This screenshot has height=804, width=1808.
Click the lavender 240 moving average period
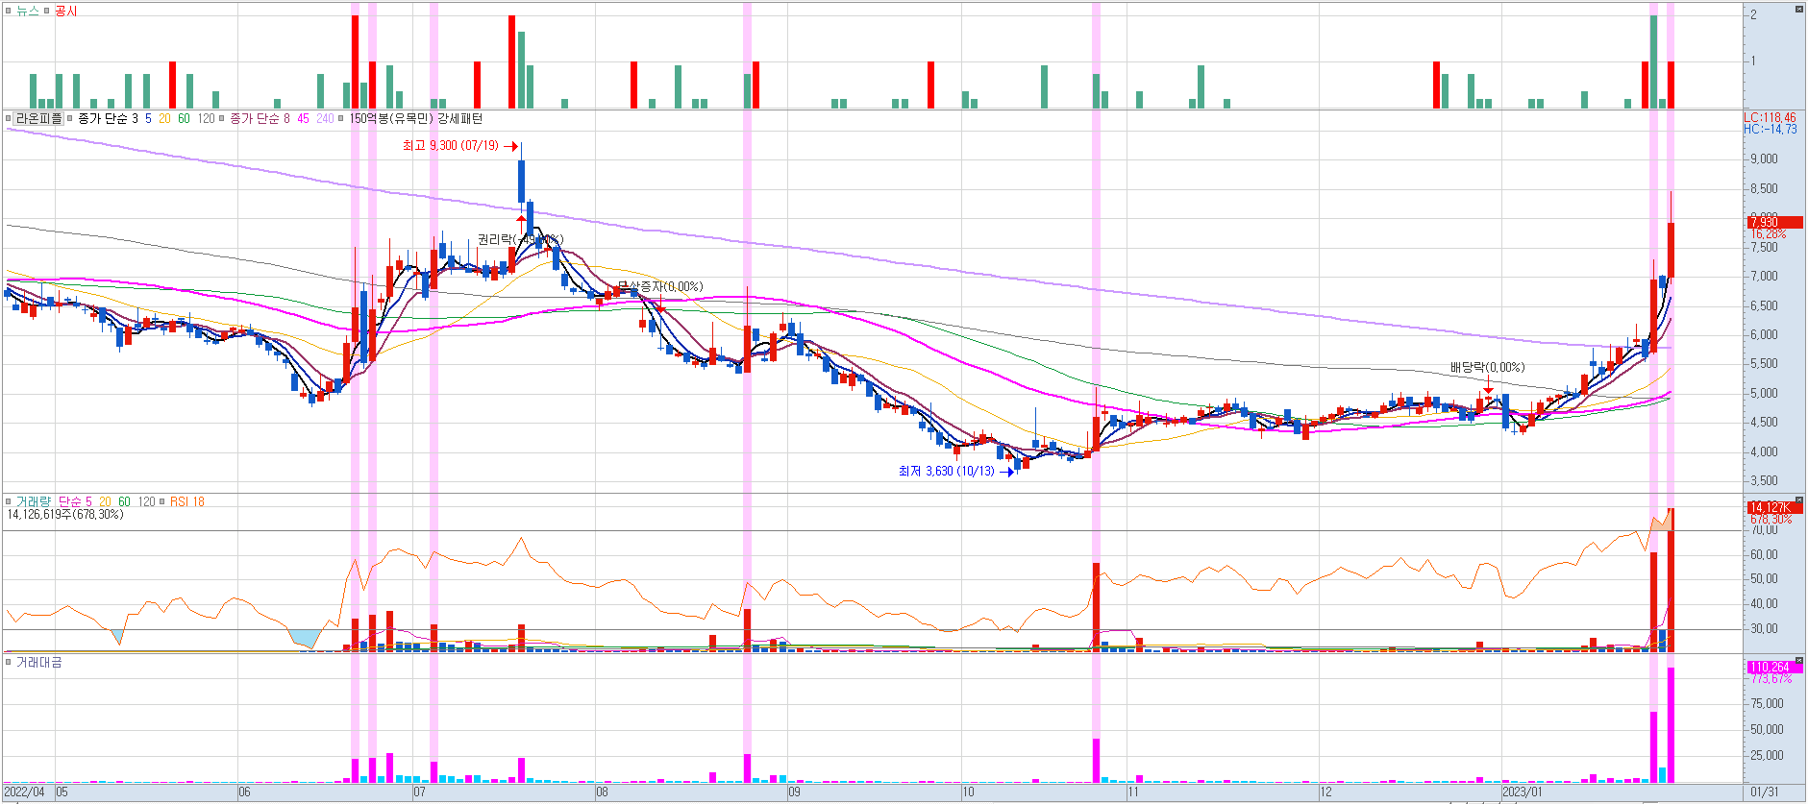pyautogui.click(x=325, y=118)
